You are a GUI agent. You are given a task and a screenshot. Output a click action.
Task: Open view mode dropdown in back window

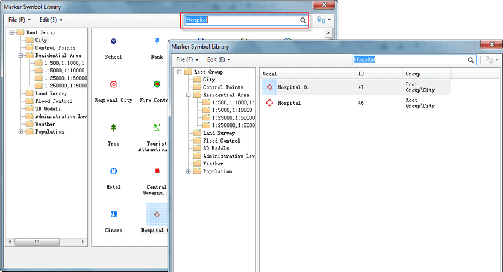point(324,20)
